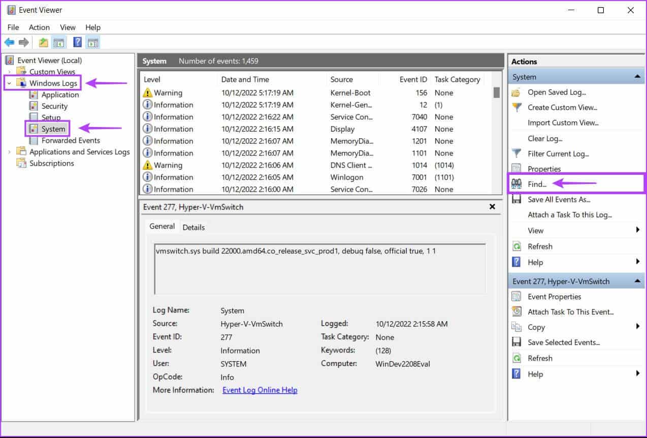This screenshot has width=647, height=438.
Task: Toggle the Show/Hide Console Tree toolbar icon
Action: [59, 42]
